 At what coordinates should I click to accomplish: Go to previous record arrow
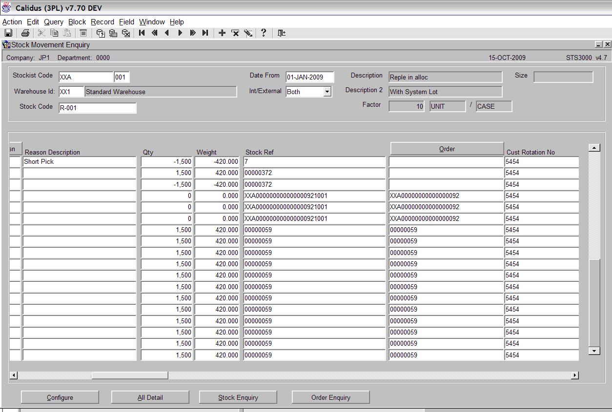pos(167,33)
